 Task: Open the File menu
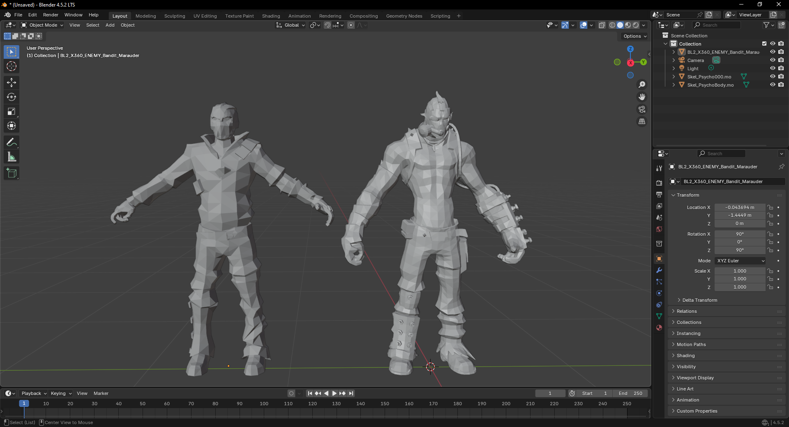click(x=18, y=15)
